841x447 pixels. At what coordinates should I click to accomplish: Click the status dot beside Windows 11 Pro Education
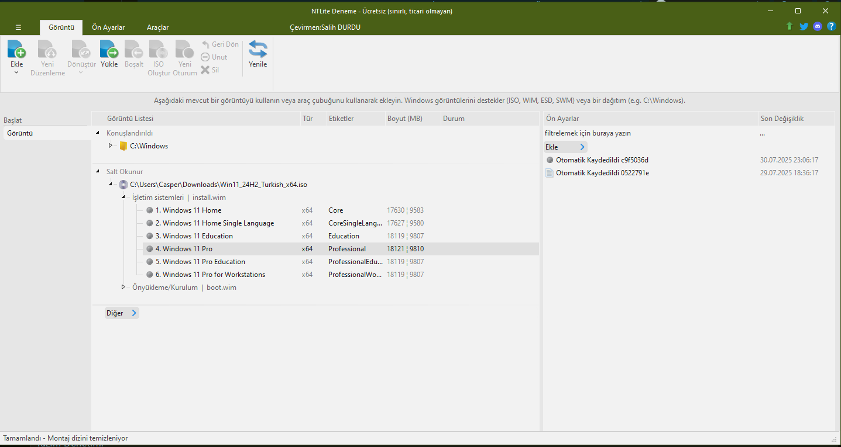[149, 262]
